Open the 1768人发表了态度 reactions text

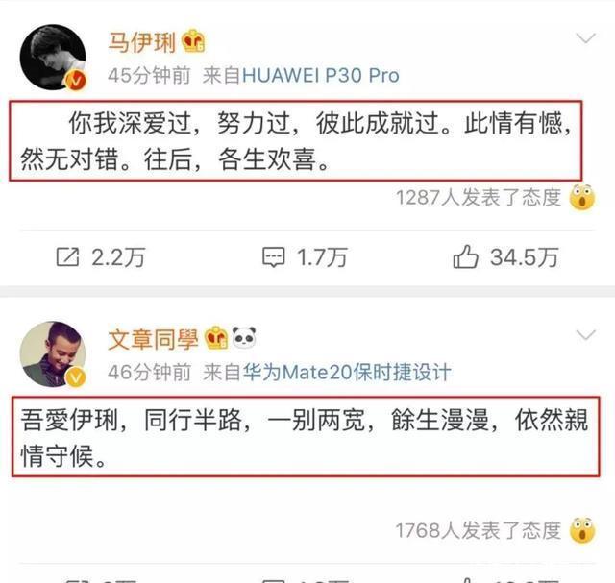[479, 530]
